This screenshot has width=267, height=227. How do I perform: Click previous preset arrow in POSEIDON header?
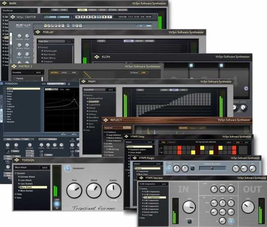43,84
